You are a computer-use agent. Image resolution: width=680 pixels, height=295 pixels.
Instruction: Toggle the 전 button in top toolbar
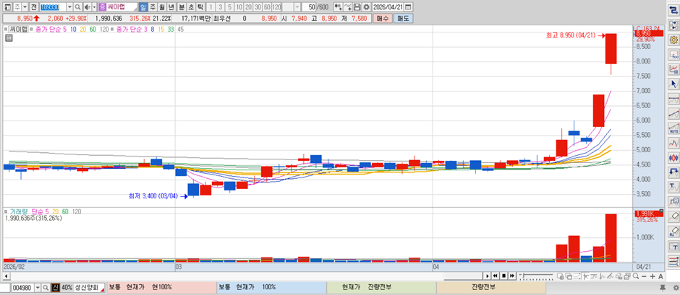tap(33, 7)
